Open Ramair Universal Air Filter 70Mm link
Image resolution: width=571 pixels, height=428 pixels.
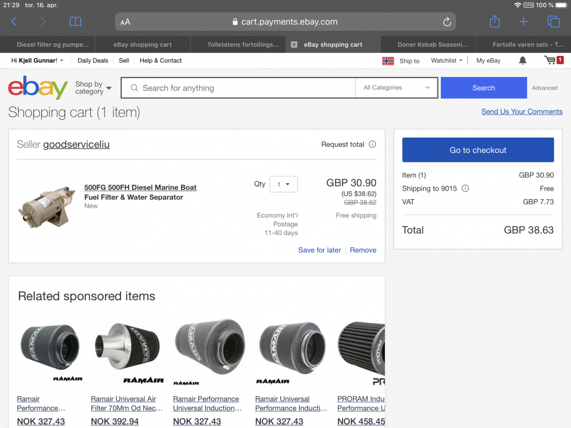click(x=126, y=403)
